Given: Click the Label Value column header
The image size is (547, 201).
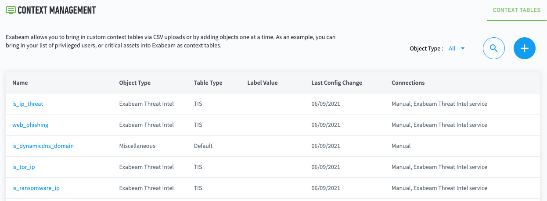Looking at the screenshot, I should click(263, 83).
